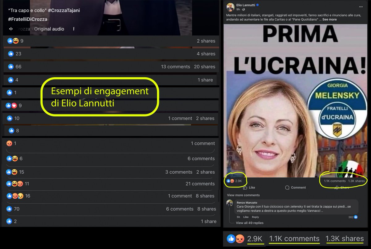Click the Comment bubble button under the post
The image size is (371, 249).
pyautogui.click(x=295, y=187)
